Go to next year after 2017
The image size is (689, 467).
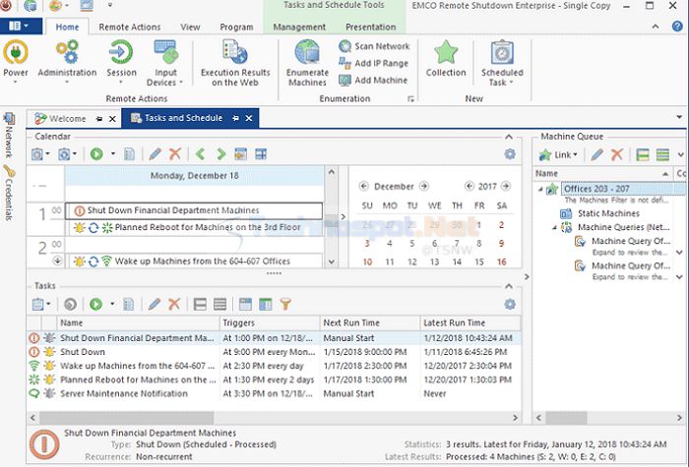pyautogui.click(x=506, y=186)
